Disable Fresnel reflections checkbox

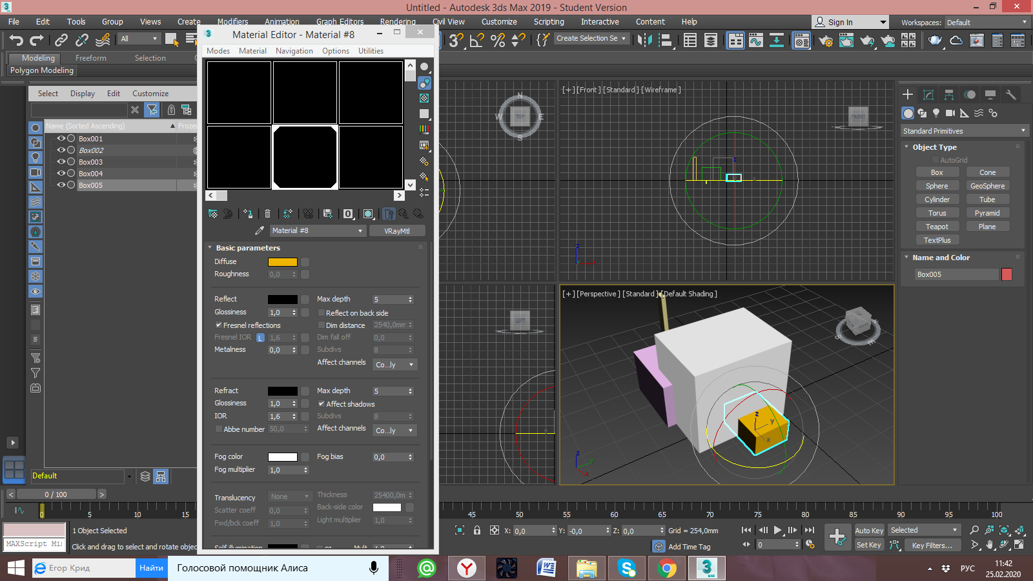[x=219, y=325]
